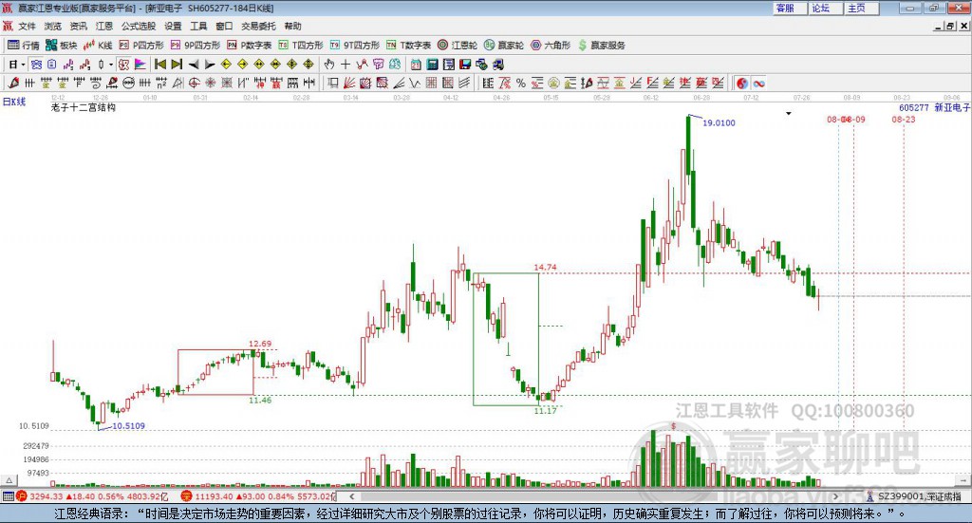Screen dimensions: 972x523
Task: Click the black right-arrow next icon
Action: [210, 65]
